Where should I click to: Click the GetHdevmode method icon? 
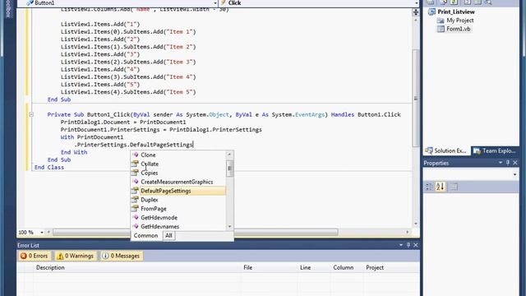coord(135,217)
